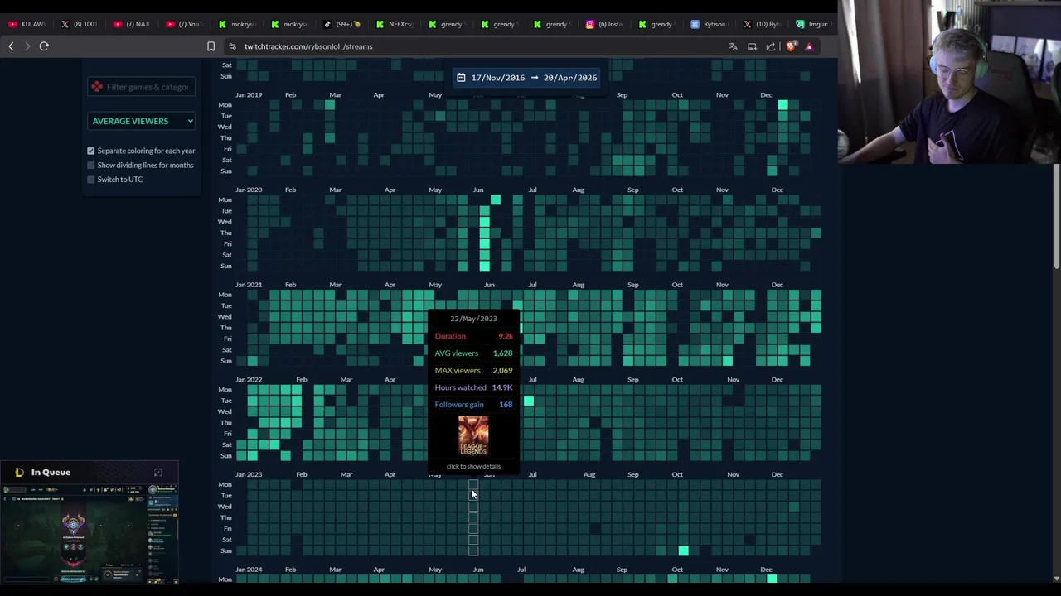Click the League of Legends logo beside In Queue
This screenshot has height=596, width=1061.
(x=19, y=473)
